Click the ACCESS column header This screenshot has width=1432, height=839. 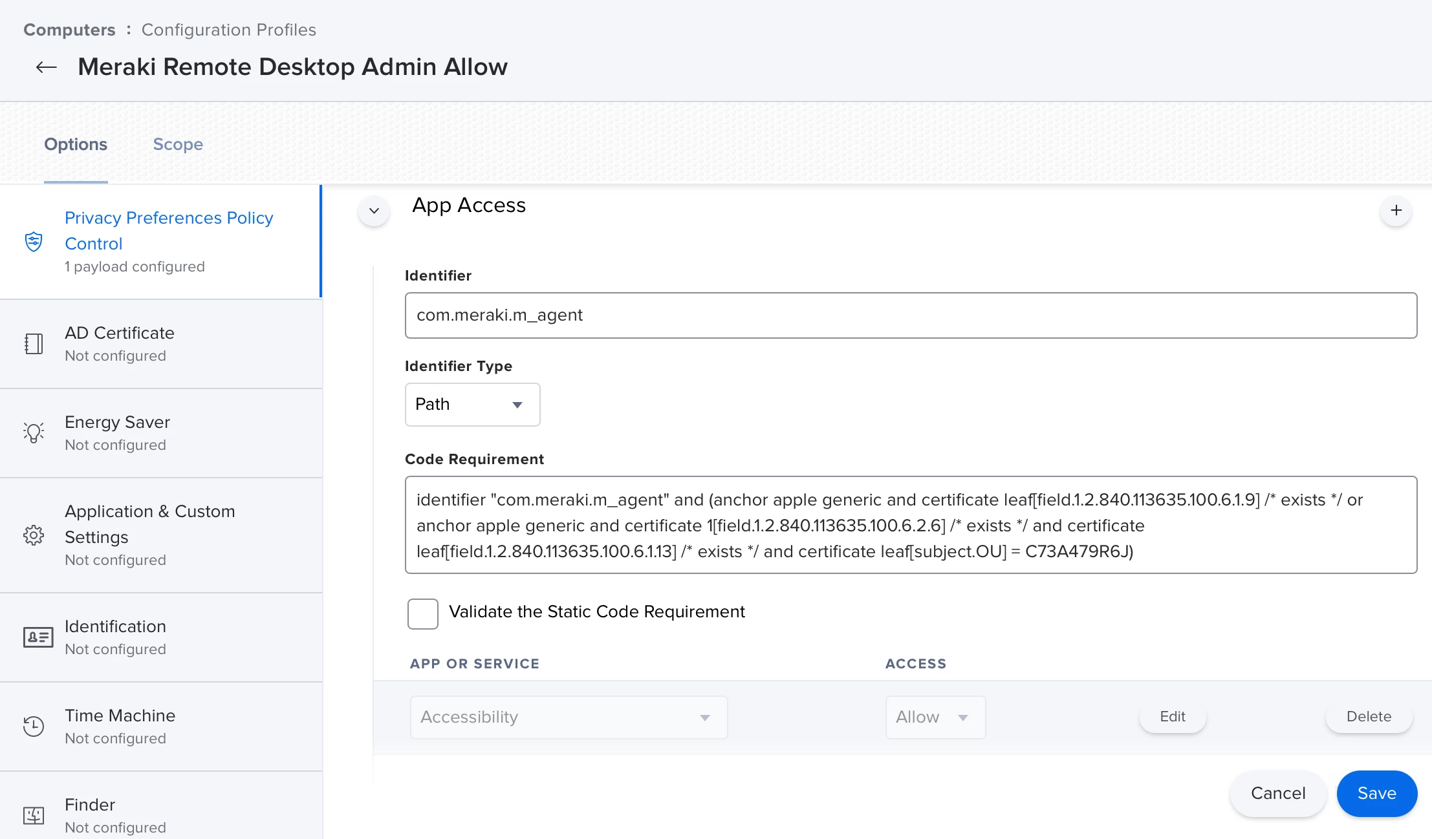[x=916, y=664]
